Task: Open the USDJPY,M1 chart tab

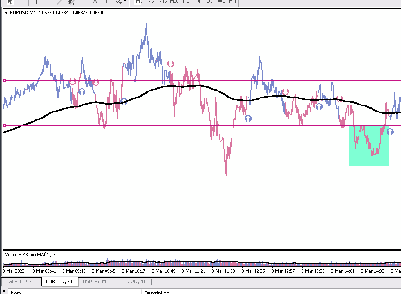Action: 95,281
